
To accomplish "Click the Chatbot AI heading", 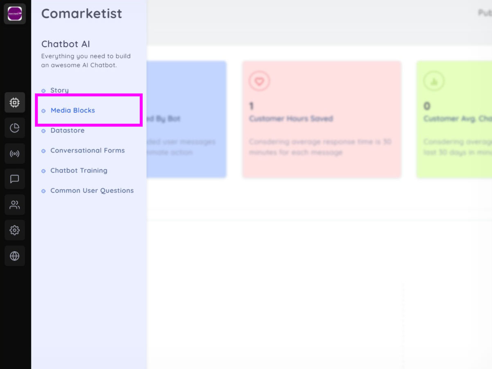I will click(66, 44).
